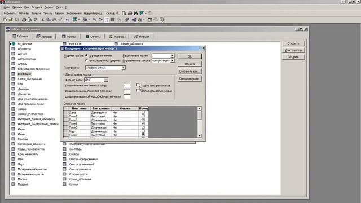The width and height of the screenshot is (361, 203).
Task: Click the New Object toolbar icon
Action: pos(140,20)
